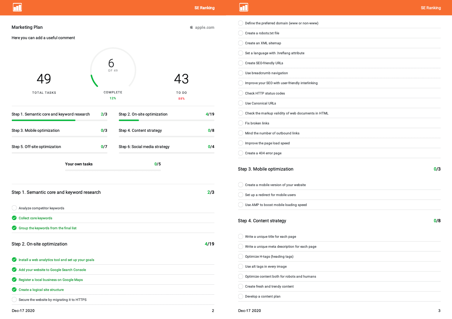This screenshot has width=452, height=319.
Task: Check Optimize content for robots and humans
Action: 241,276
